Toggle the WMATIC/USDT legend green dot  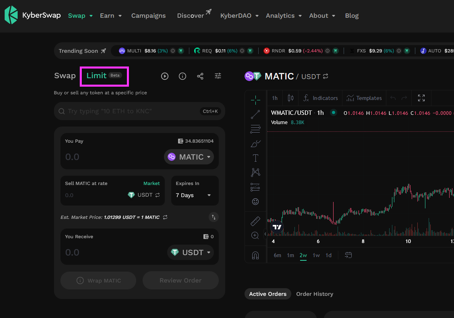pyautogui.click(x=334, y=113)
